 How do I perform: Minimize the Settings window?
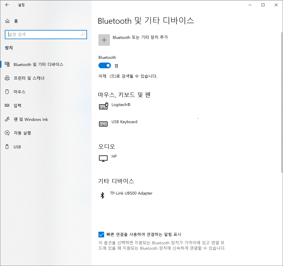250,5
